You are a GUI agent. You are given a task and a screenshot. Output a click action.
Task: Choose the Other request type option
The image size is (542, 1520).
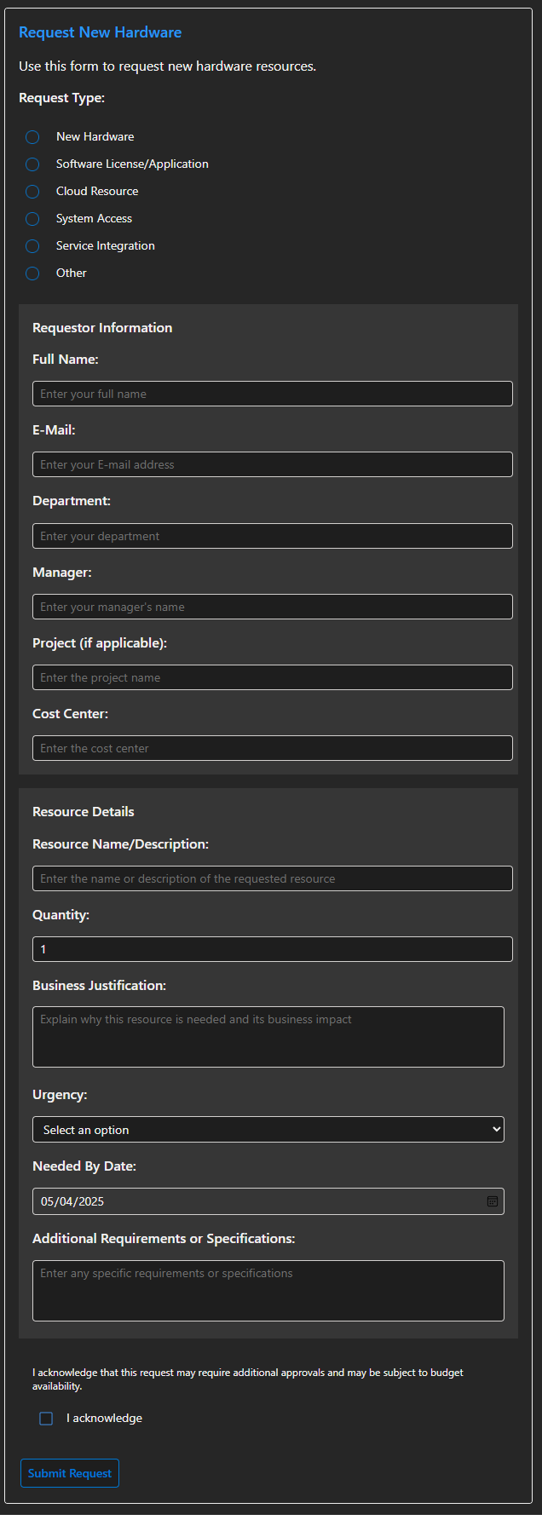(x=32, y=273)
